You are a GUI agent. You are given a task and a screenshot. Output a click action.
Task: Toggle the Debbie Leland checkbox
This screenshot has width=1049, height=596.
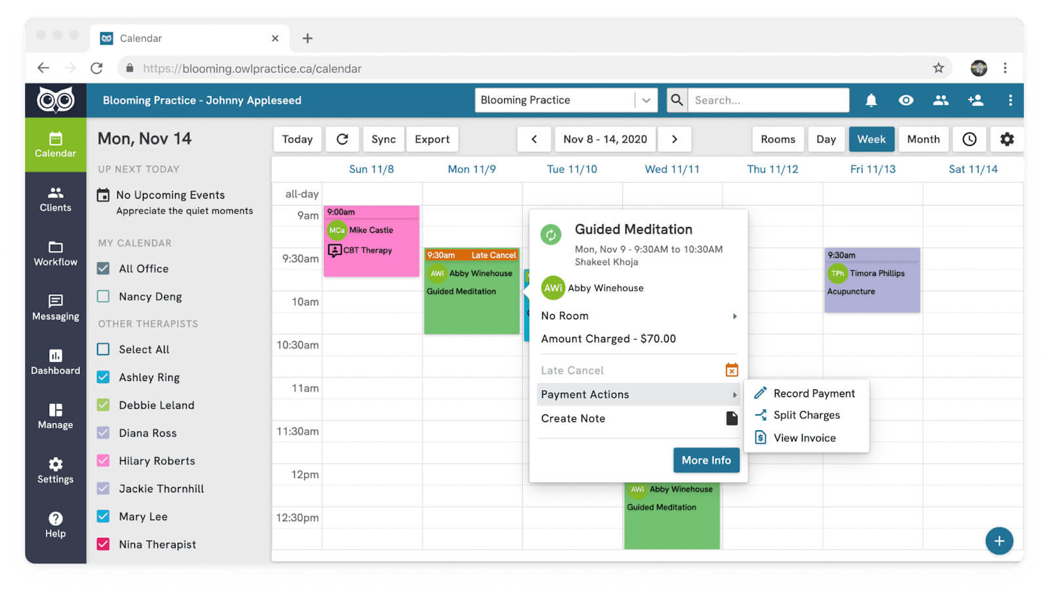103,405
